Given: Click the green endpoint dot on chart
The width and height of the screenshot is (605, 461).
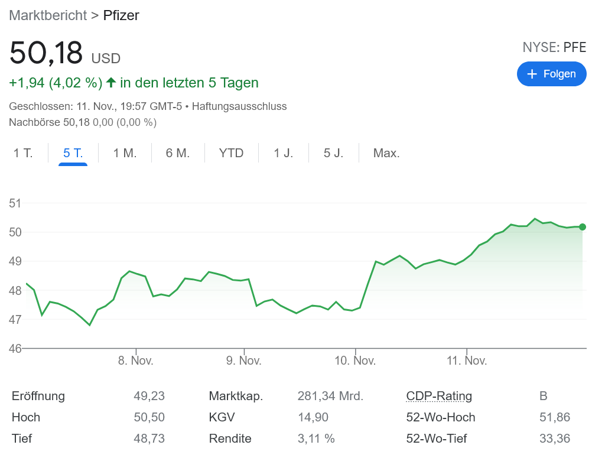Looking at the screenshot, I should (583, 227).
